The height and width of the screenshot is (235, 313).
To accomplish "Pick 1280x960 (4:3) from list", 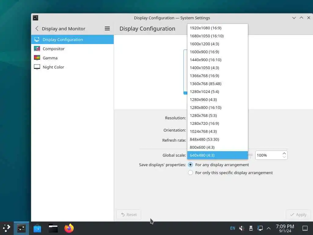I will pyautogui.click(x=218, y=99).
